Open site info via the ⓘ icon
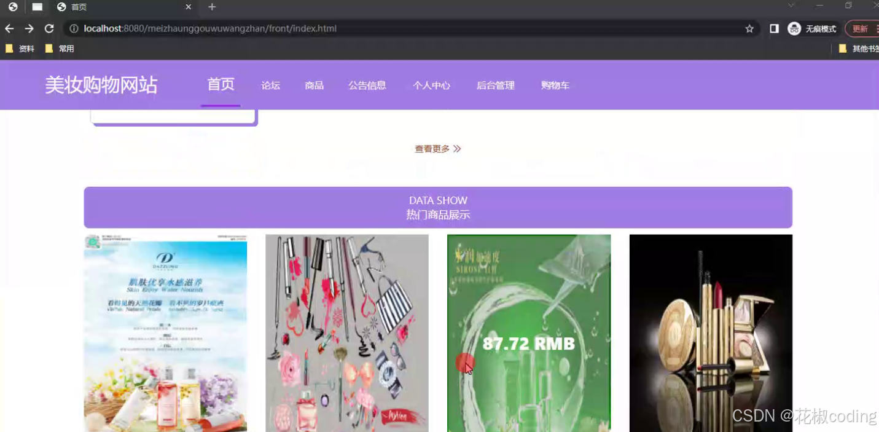Screen dimensions: 879x432 (x=74, y=28)
